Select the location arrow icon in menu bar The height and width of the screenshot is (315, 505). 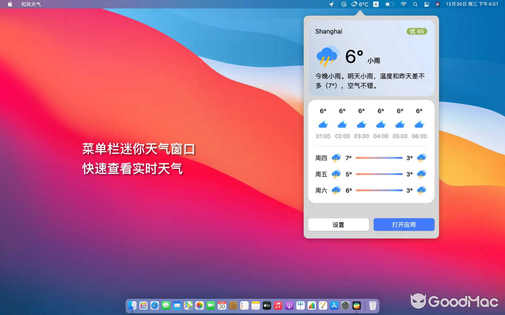pyautogui.click(x=331, y=4)
